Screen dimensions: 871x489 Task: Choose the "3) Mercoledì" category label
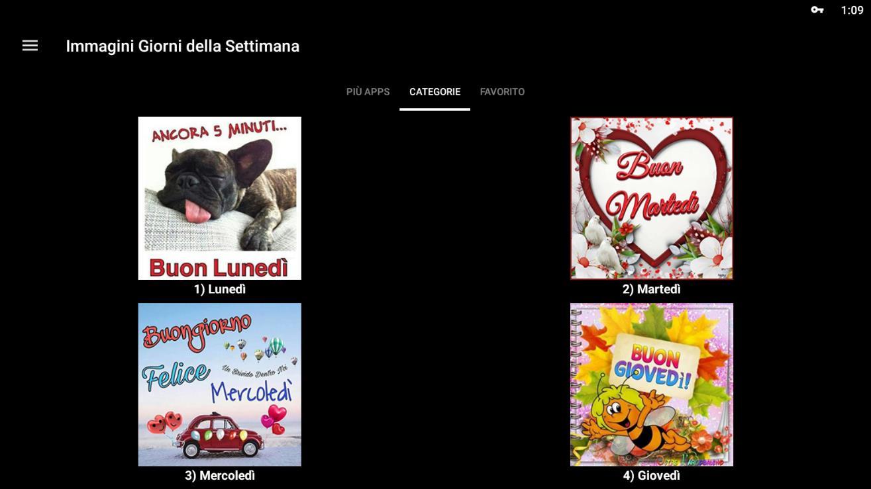click(x=219, y=476)
